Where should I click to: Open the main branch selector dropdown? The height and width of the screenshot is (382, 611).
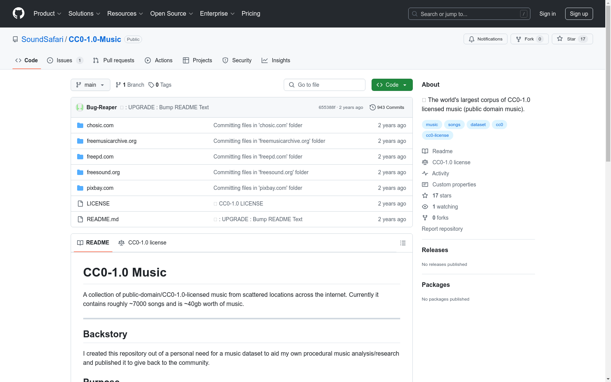[91, 85]
